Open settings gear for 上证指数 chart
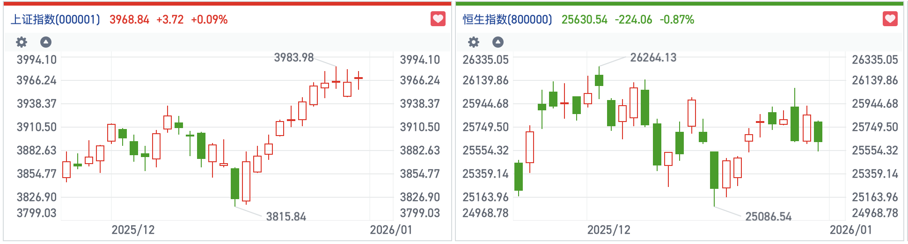Viewport: 908px width, 244px height. tap(22, 42)
